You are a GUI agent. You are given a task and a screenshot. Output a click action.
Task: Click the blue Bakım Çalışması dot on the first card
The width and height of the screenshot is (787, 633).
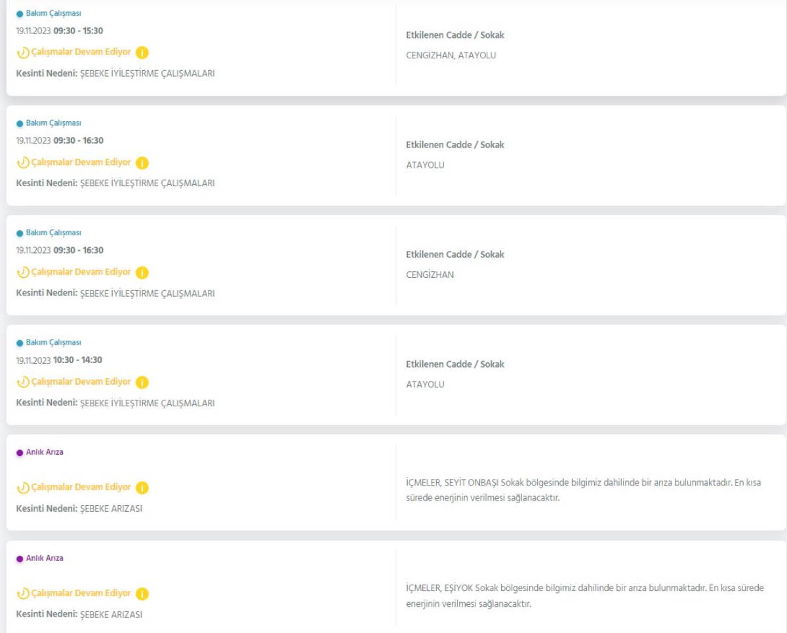click(x=20, y=14)
